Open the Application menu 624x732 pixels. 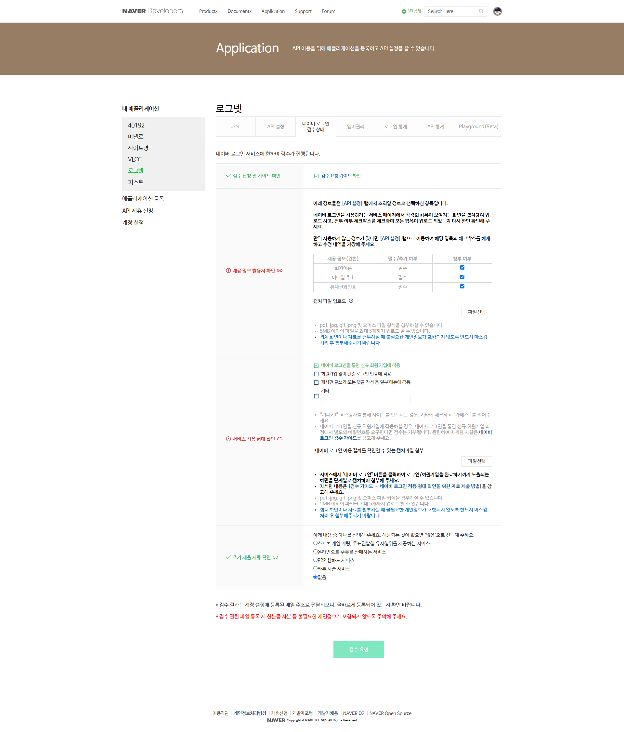coord(273,11)
